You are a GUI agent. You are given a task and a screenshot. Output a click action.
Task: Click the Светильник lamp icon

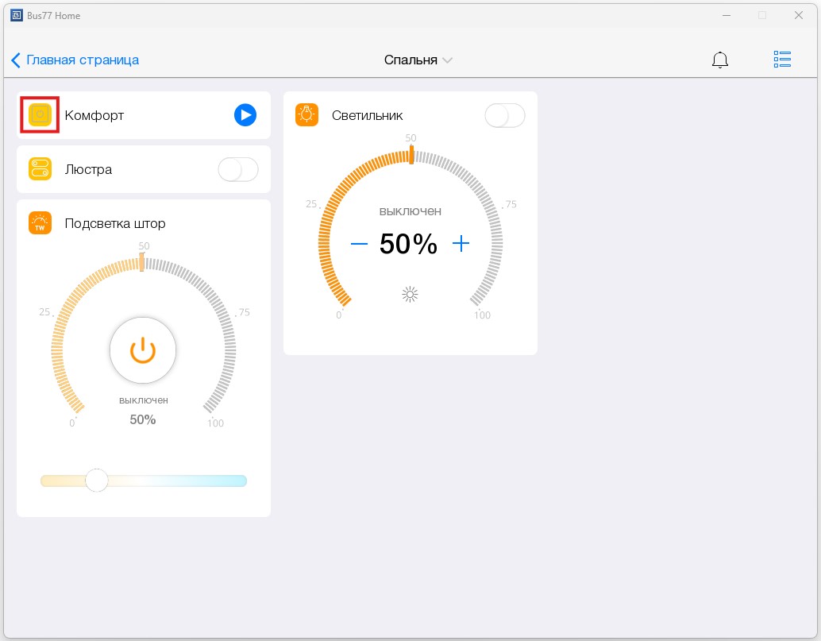[x=306, y=115]
